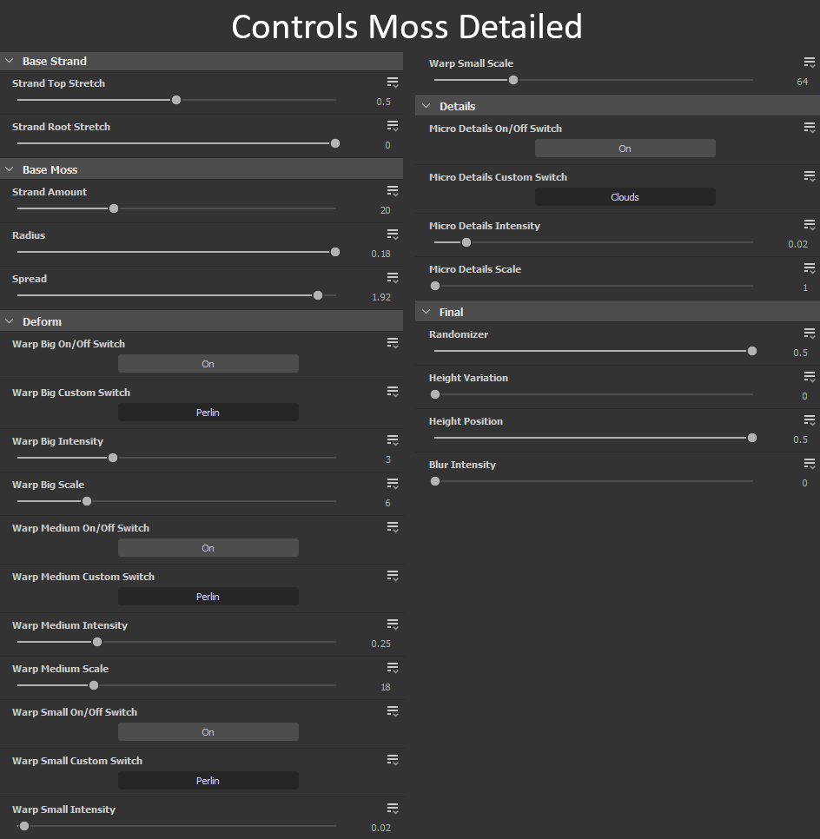Image resolution: width=820 pixels, height=839 pixels.
Task: Collapse the Final section header
Action: [427, 312]
